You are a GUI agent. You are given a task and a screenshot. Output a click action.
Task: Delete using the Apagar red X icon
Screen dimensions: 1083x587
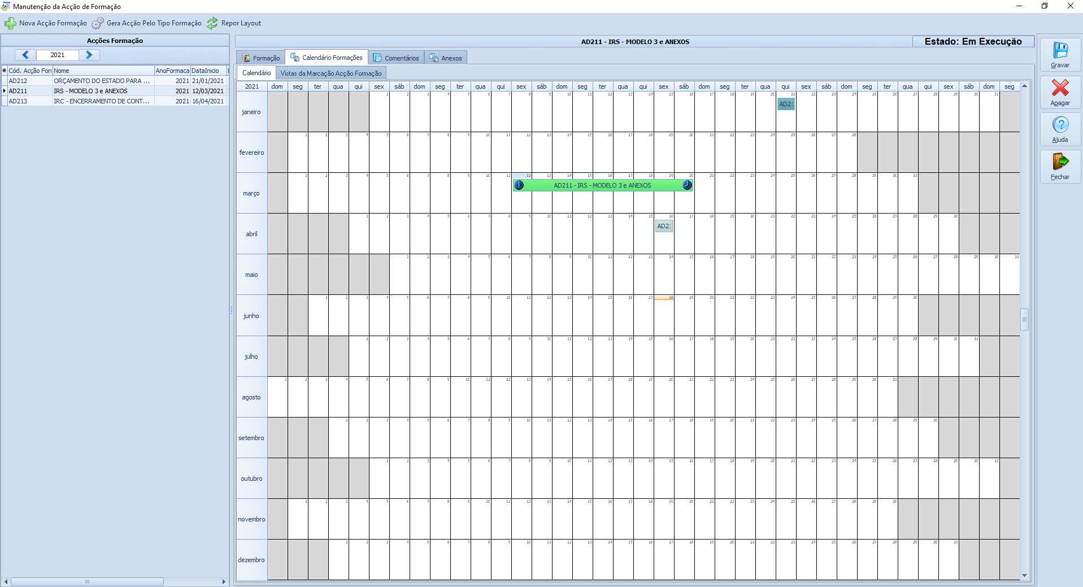tap(1060, 88)
